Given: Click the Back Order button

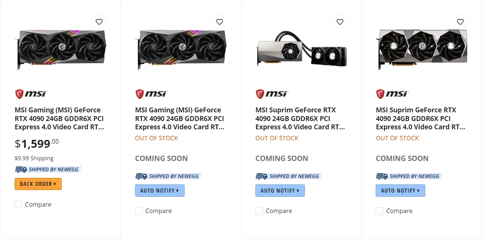Looking at the screenshot, I should [x=38, y=184].
